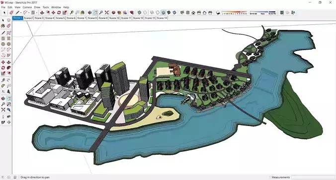Screen dimensions: 336x180
Task: Switch to Iso standard view
Action: (182, 12)
